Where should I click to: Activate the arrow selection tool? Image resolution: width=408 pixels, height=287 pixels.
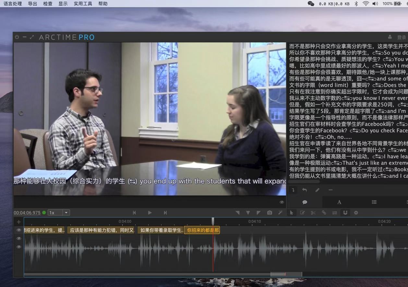pos(292,213)
